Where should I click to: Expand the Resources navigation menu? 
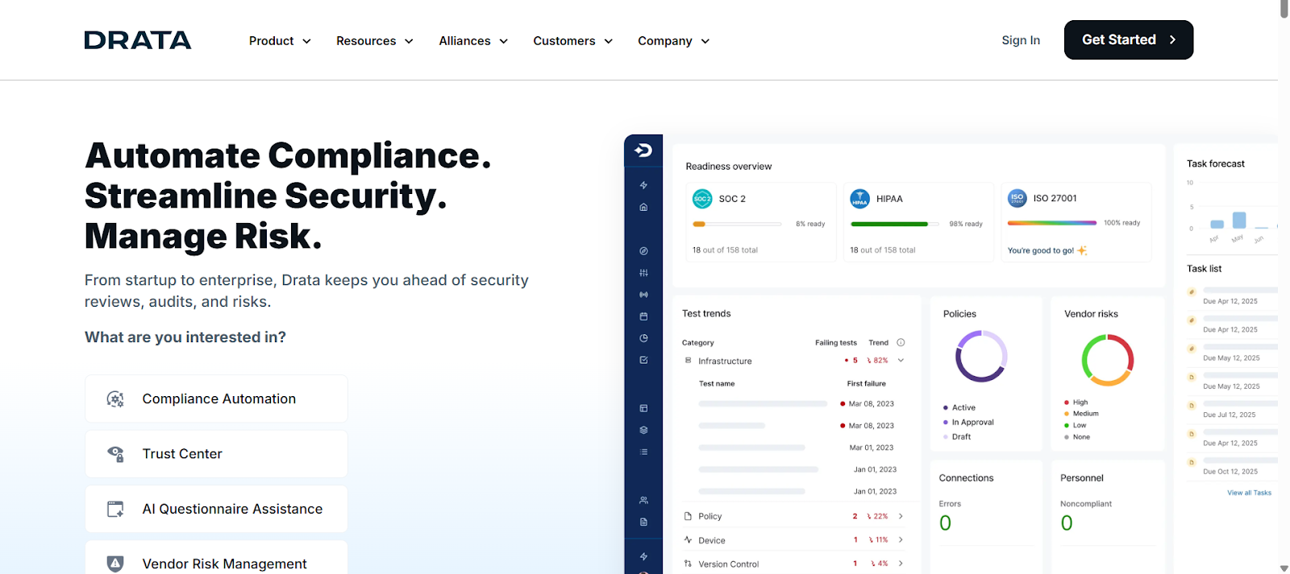375,40
